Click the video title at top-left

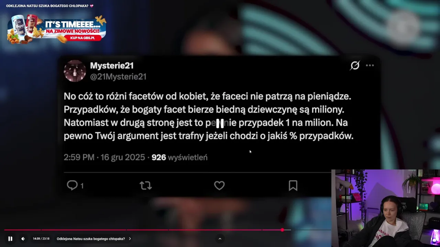(49, 6)
